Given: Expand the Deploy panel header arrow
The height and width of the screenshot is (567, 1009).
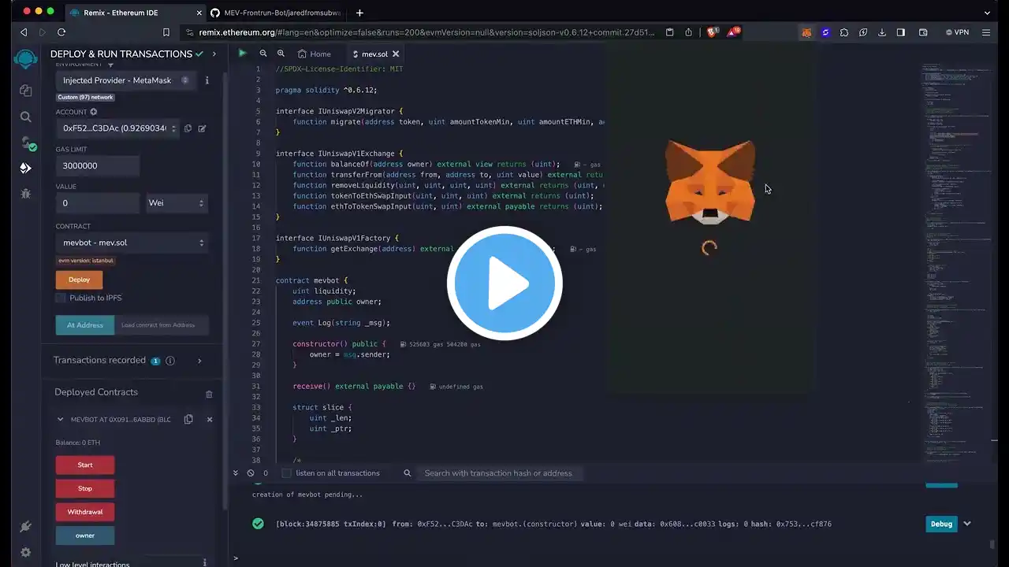Looking at the screenshot, I should 214,54.
